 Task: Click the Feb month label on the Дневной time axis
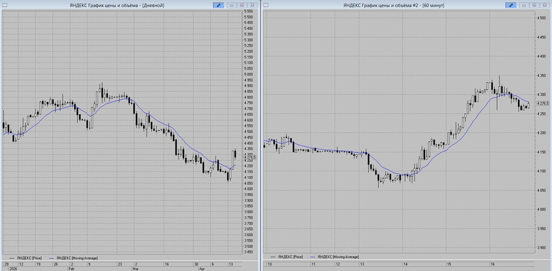pyautogui.click(x=72, y=268)
